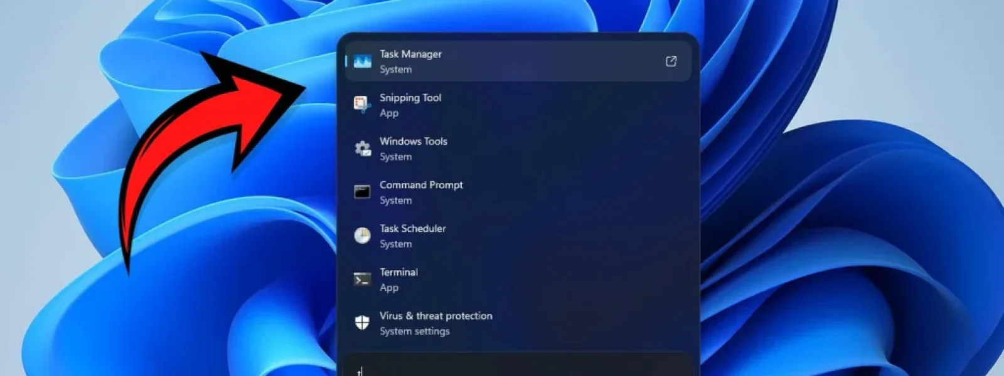Select the Windows Tools result text

[414, 142]
